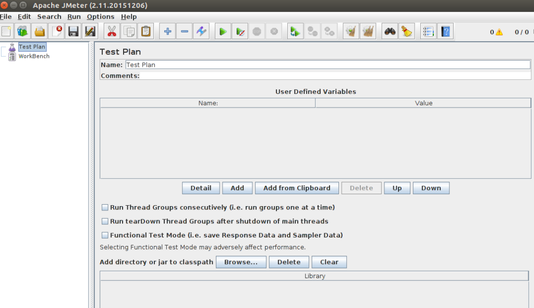Screen dimensions: 534x308
Task: Select the Test Plan tree node
Action: (32, 47)
